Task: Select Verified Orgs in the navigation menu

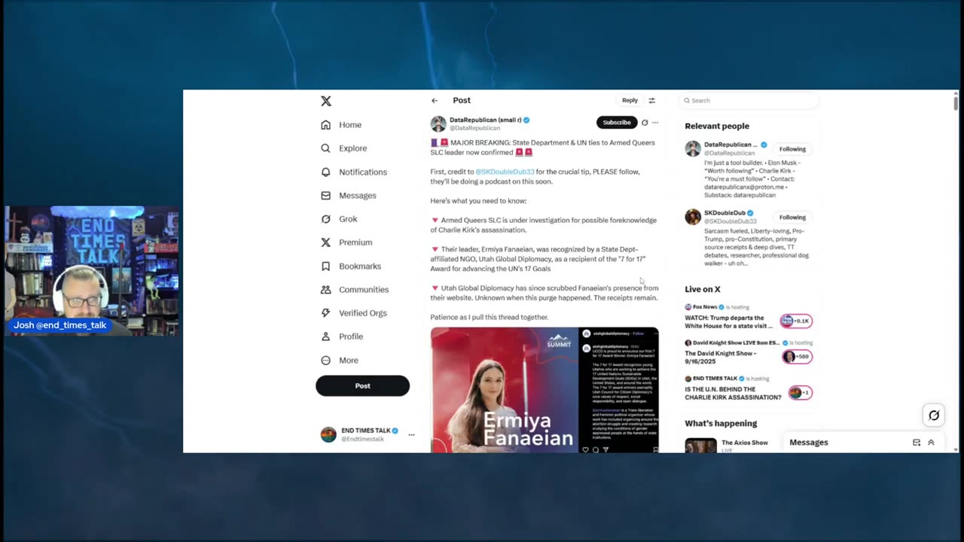Action: click(x=363, y=312)
